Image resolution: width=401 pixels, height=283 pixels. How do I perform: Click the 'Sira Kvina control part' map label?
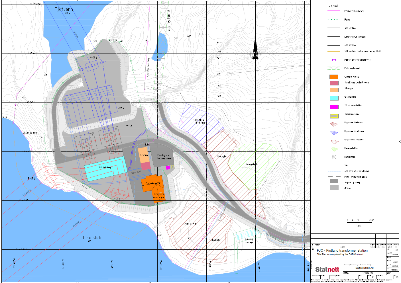coord(159,196)
